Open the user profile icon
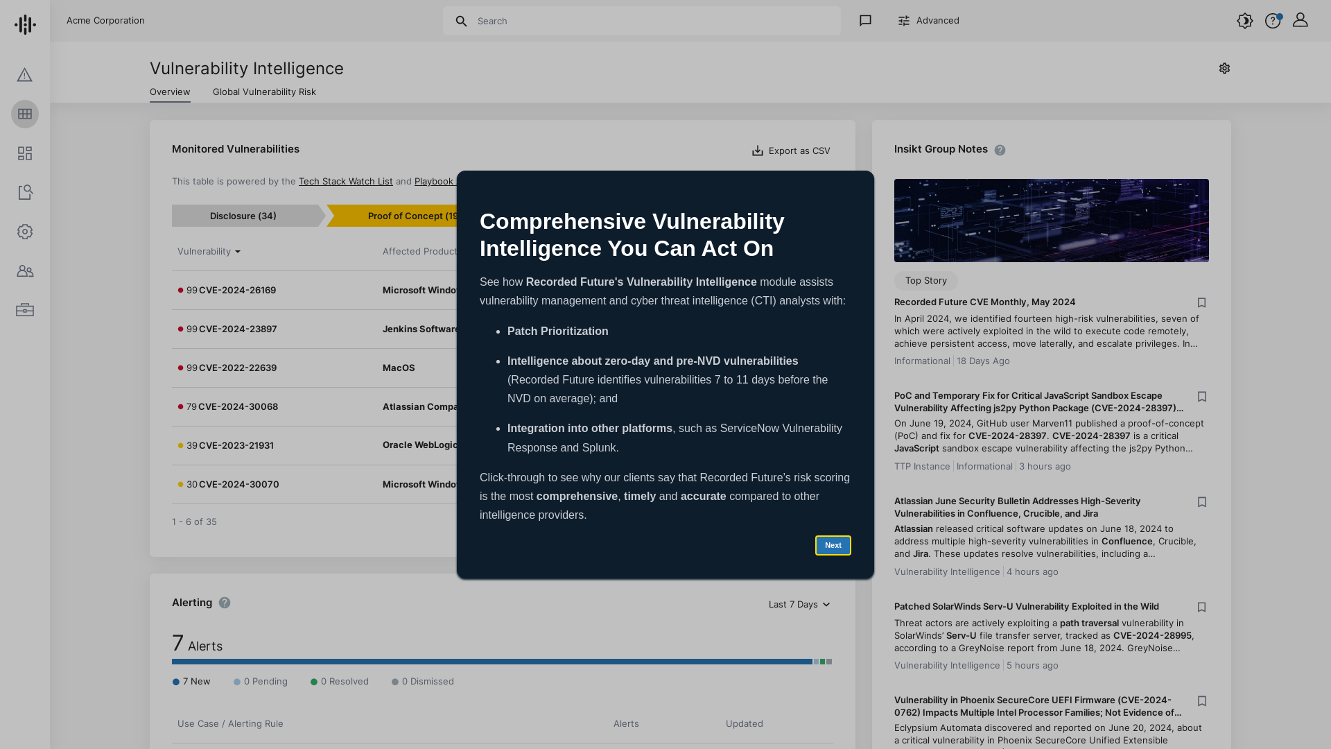Screen dimensions: 1331x749 click(1300, 20)
